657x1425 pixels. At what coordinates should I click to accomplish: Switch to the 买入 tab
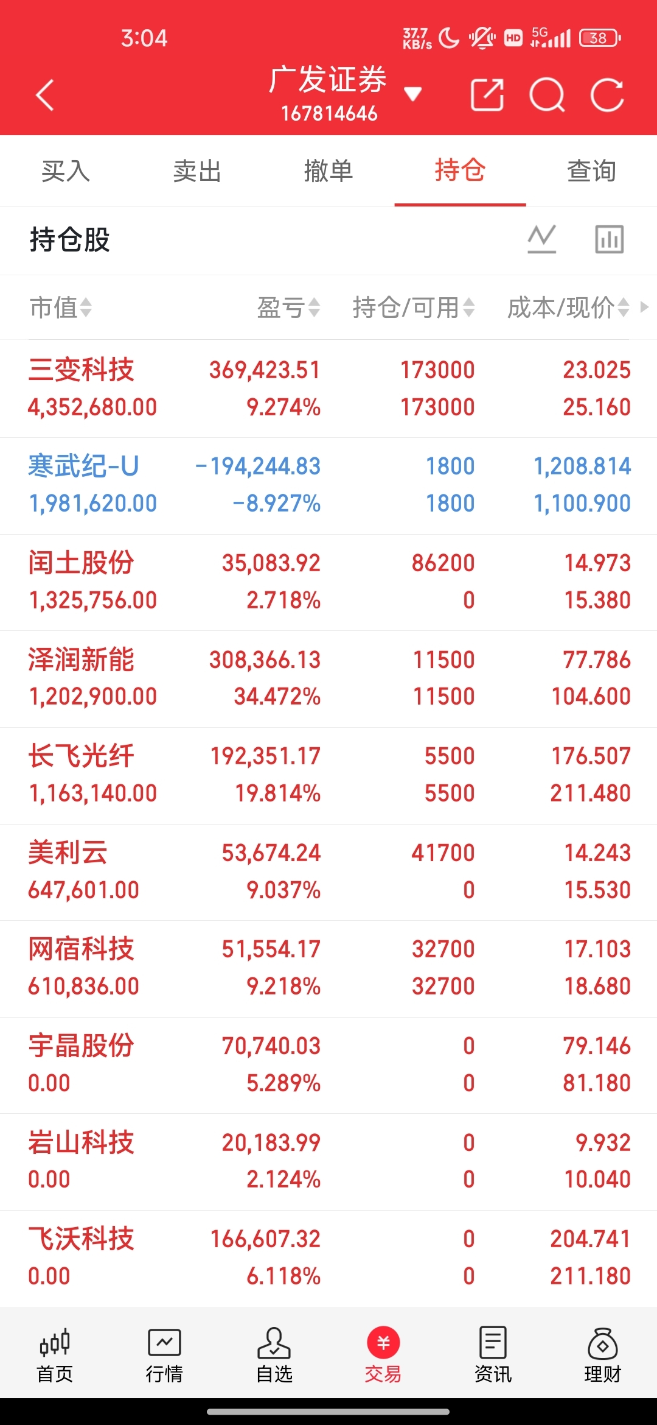[x=66, y=171]
